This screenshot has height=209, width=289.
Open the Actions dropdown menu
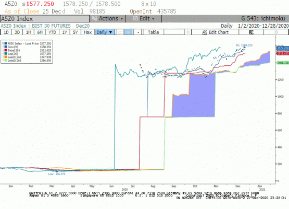tap(107, 19)
